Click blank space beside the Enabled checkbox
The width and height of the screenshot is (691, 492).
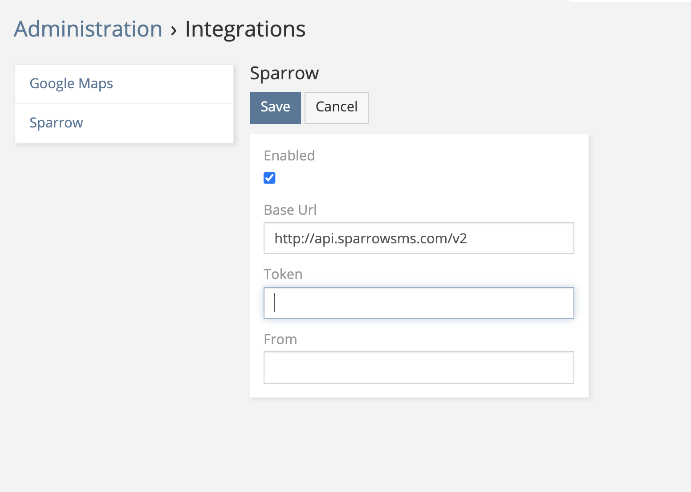(401, 178)
